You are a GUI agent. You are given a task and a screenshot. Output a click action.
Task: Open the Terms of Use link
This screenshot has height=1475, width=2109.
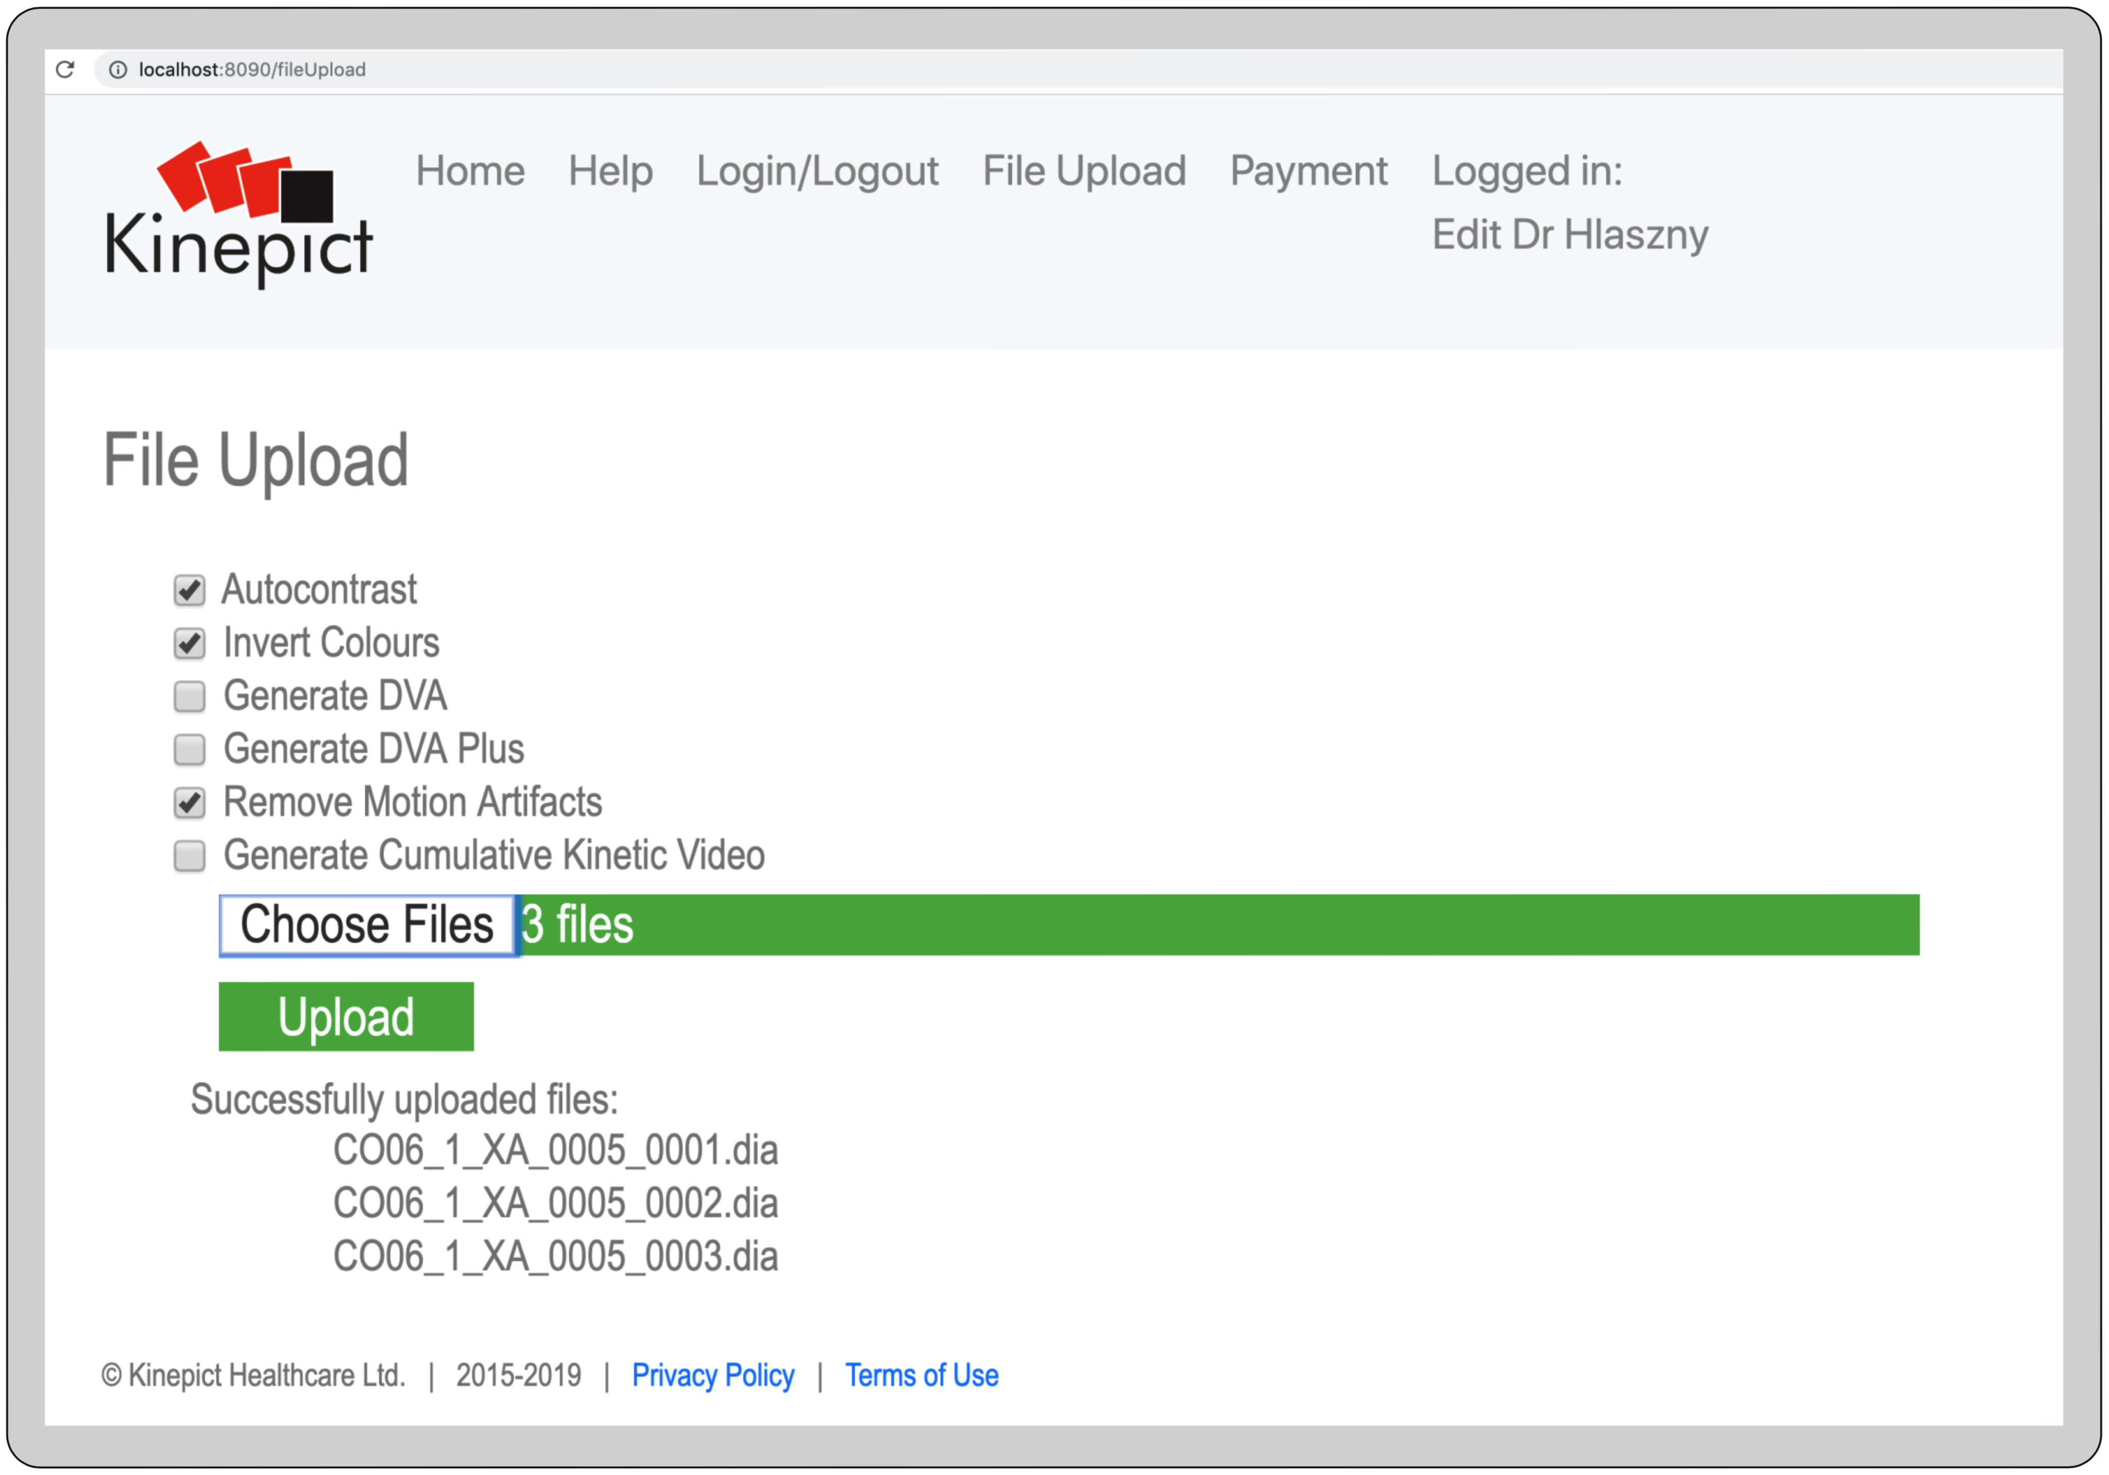921,1376
